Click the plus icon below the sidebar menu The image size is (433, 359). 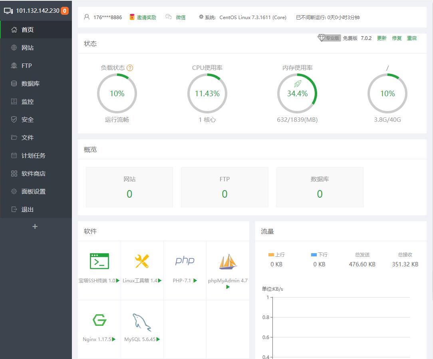(35, 226)
